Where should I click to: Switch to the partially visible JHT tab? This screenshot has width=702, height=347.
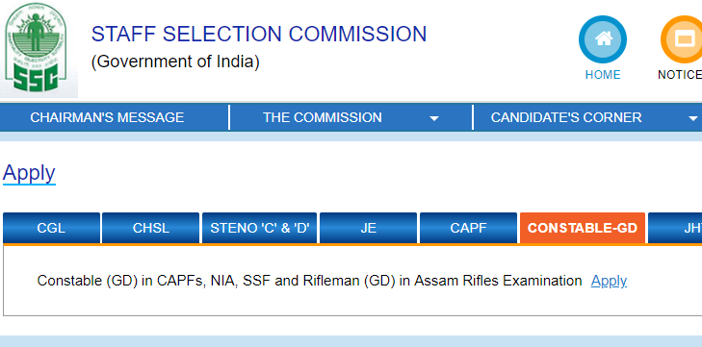[x=675, y=228]
